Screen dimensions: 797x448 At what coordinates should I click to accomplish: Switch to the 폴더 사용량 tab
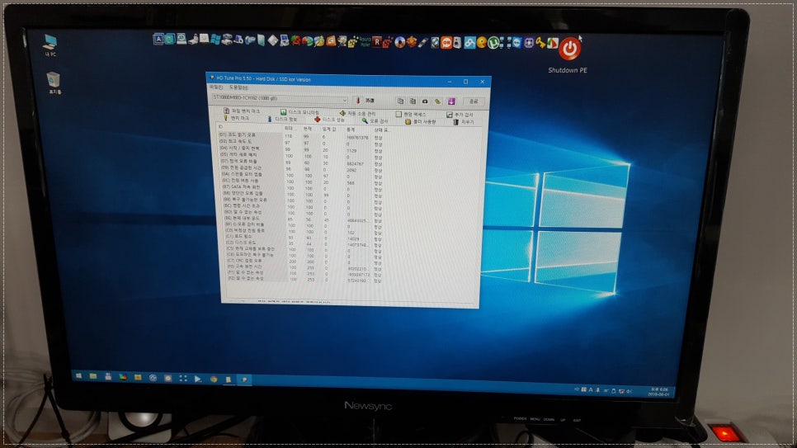421,121
